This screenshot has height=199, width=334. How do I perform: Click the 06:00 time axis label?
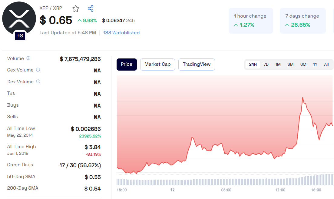coord(226,190)
